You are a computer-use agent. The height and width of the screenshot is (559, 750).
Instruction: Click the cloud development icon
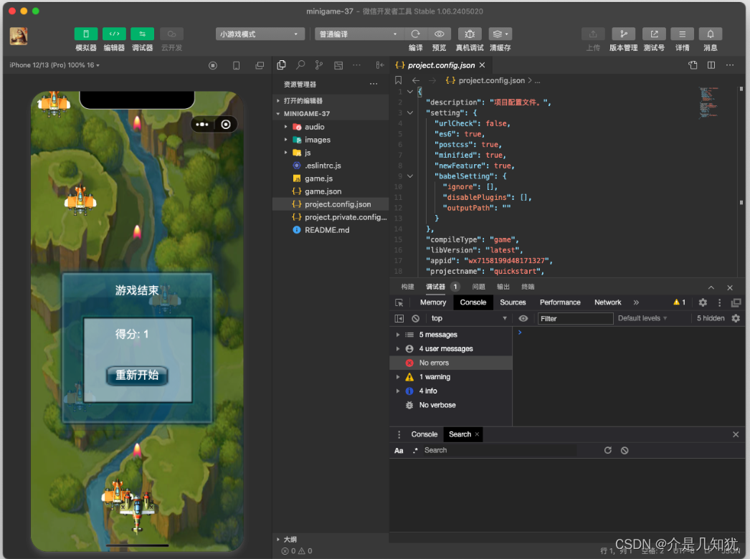pos(171,34)
